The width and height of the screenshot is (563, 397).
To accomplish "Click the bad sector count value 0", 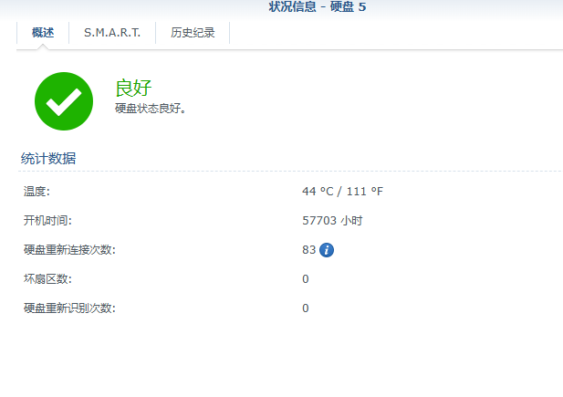I will coord(306,279).
